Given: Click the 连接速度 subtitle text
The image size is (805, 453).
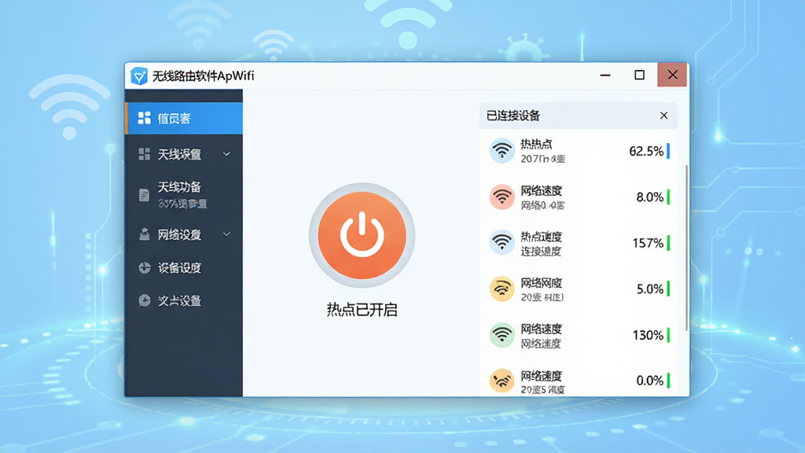Looking at the screenshot, I should tap(541, 251).
